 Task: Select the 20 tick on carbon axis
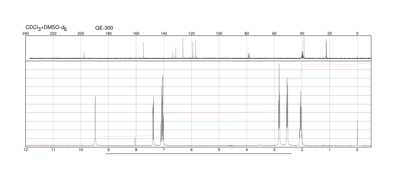point(329,33)
